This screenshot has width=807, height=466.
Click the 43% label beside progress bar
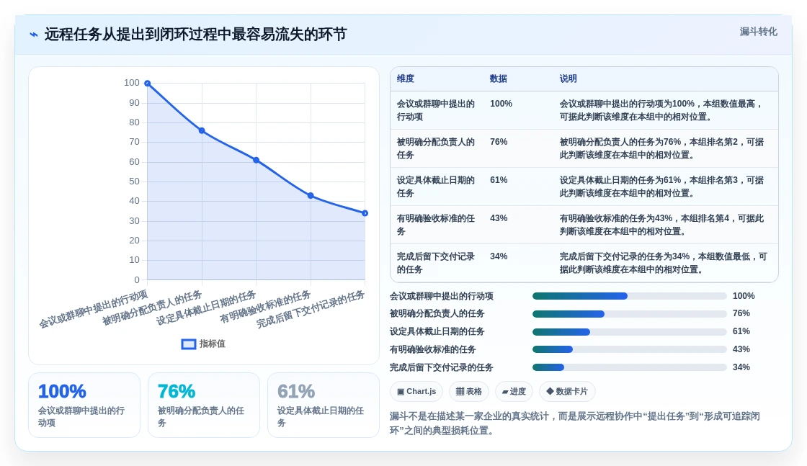click(741, 349)
